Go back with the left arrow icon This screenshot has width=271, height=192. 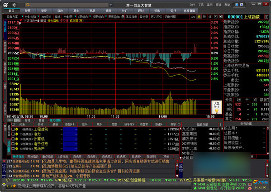[x=14, y=5]
